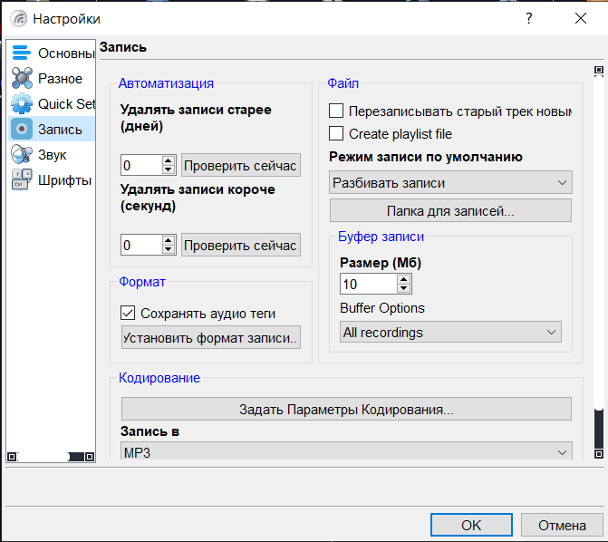This screenshot has height=542, width=608.
Task: Click Задать Параметры Кодирования button
Action: [346, 409]
